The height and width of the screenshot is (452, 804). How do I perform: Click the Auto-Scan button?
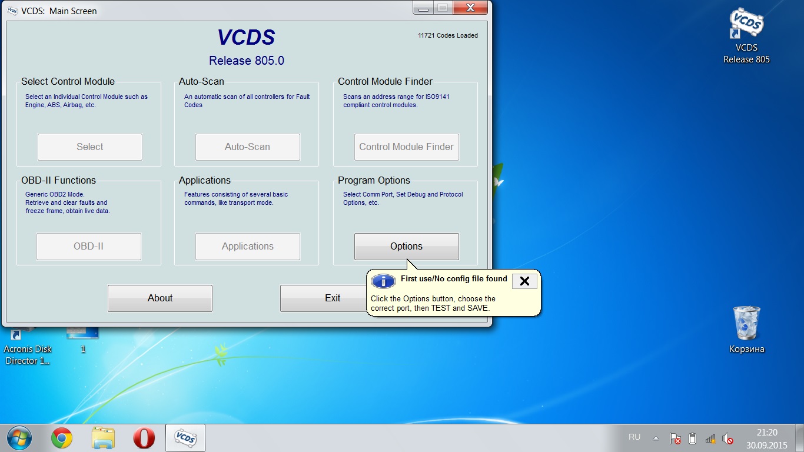pyautogui.click(x=248, y=147)
